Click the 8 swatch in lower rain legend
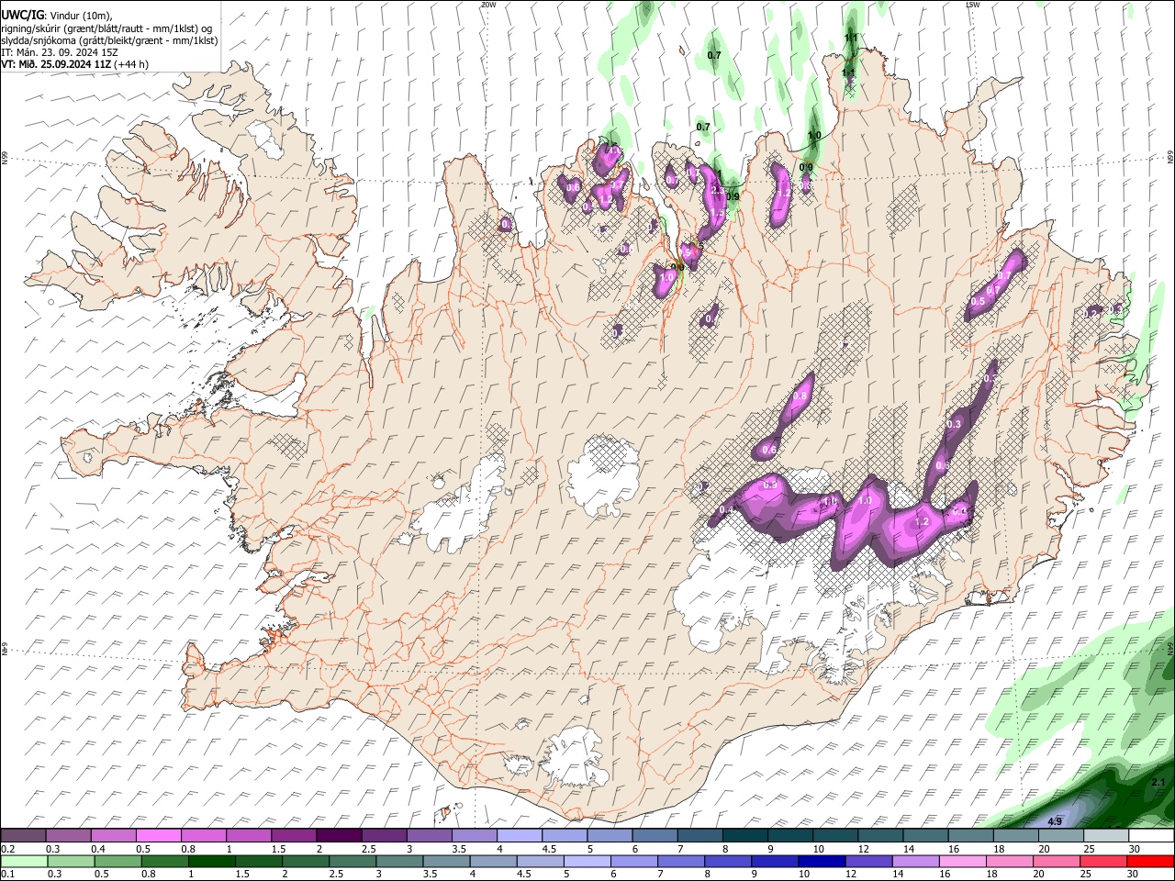The width and height of the screenshot is (1175, 881). click(728, 861)
